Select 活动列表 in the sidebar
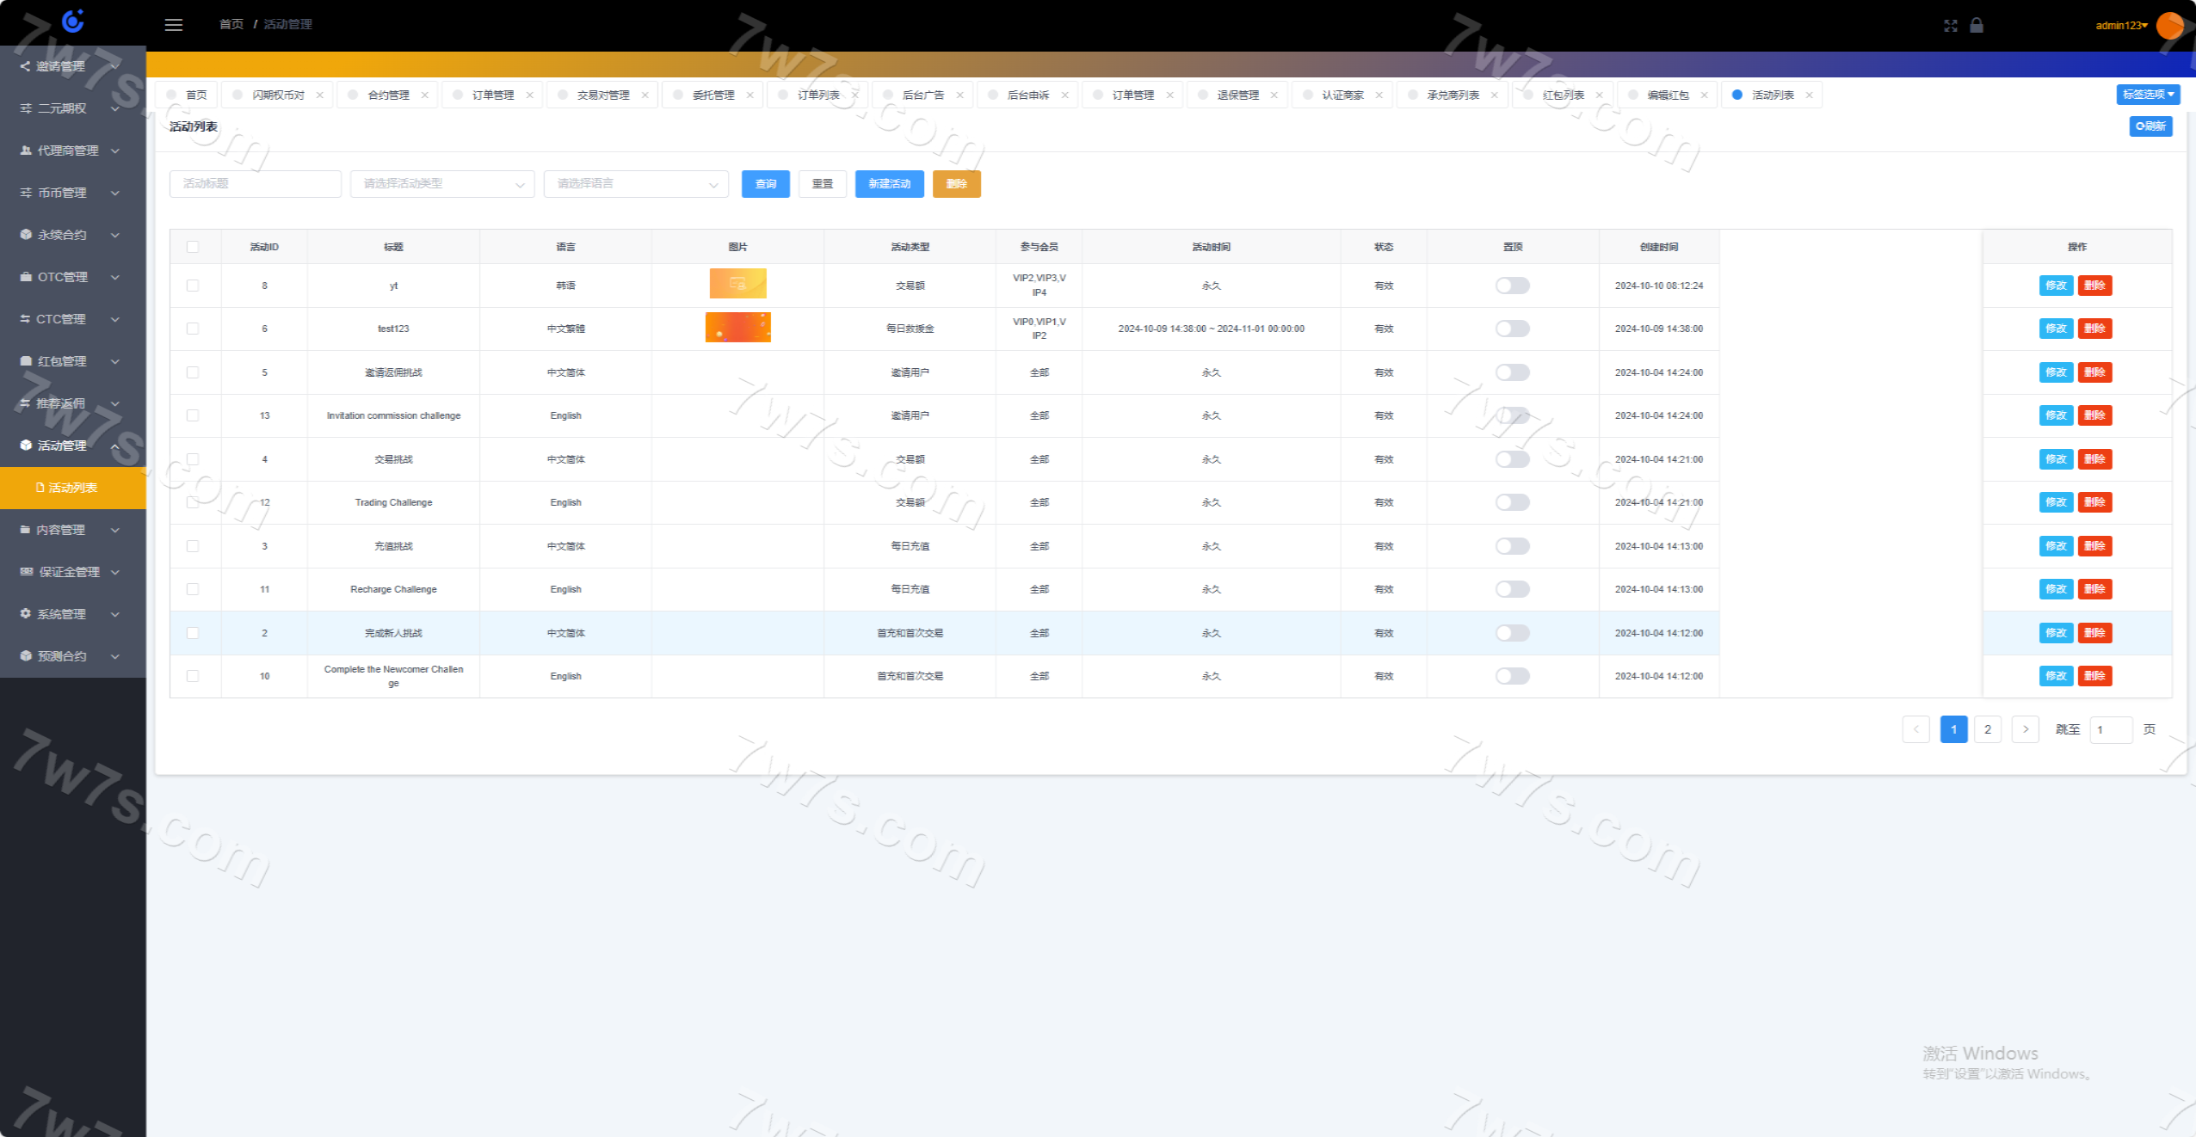The image size is (2196, 1137). click(x=72, y=488)
